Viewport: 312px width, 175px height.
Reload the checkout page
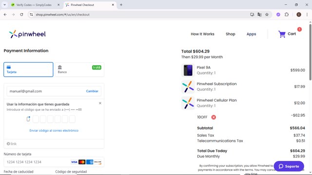pos(21,15)
